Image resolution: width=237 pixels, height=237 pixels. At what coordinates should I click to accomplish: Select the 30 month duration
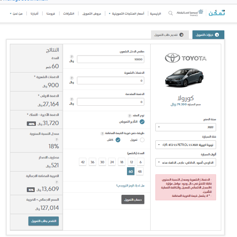coord(102,162)
